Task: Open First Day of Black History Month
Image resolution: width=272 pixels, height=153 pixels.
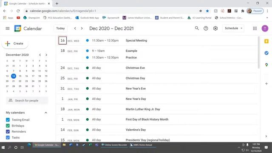Action: [x=147, y=119]
